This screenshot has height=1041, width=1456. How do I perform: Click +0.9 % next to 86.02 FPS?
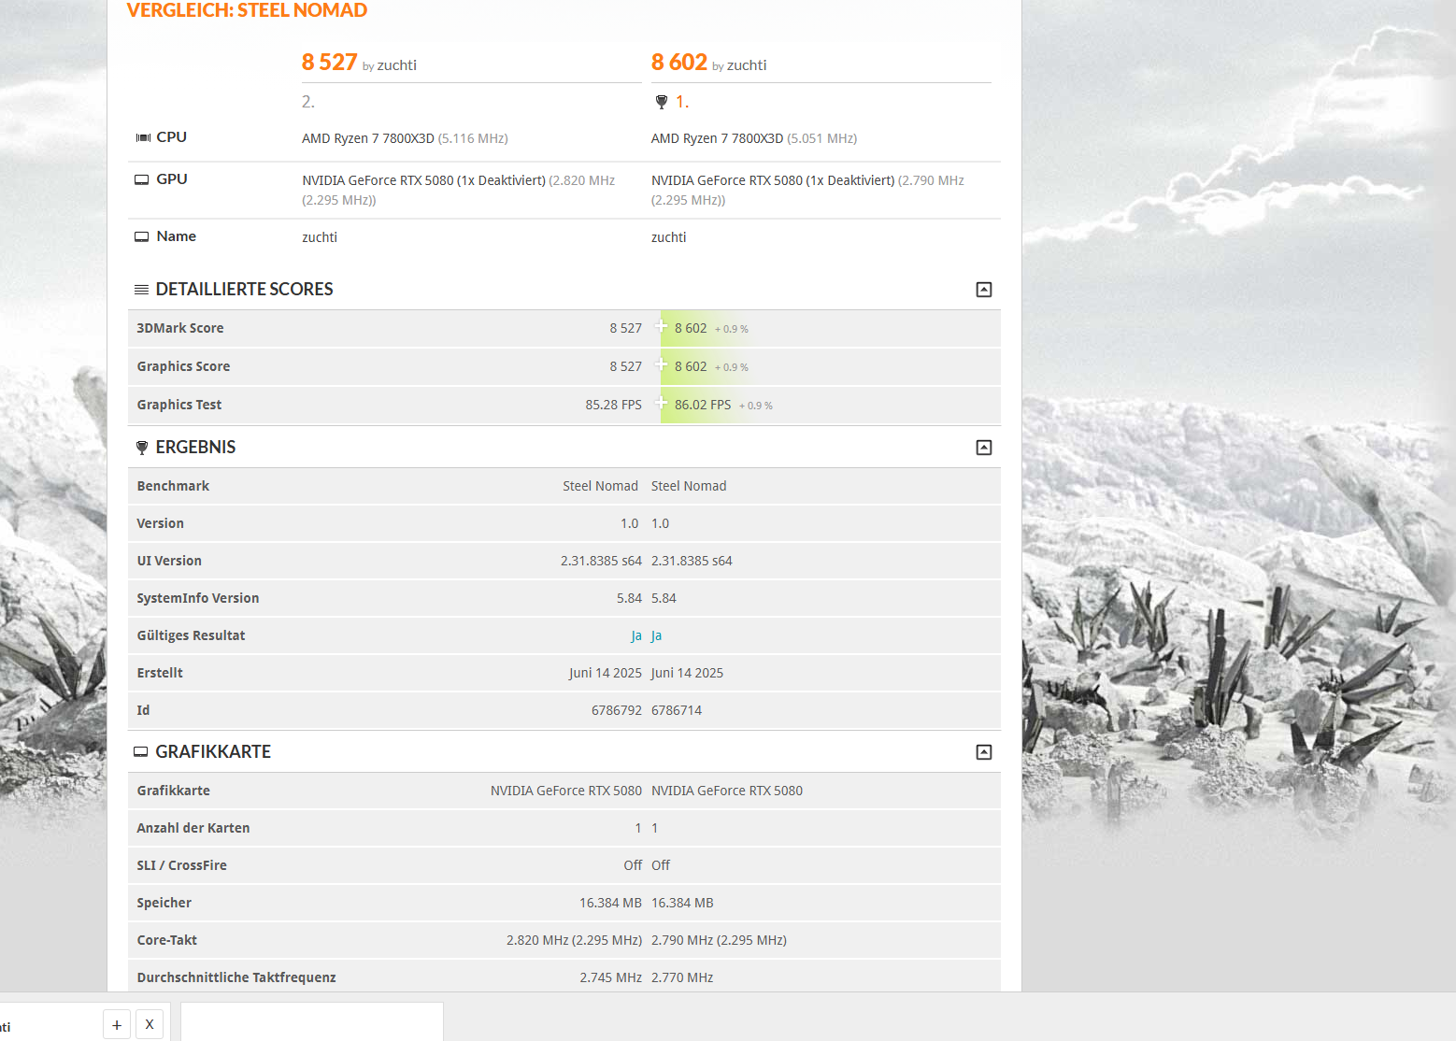756,406
